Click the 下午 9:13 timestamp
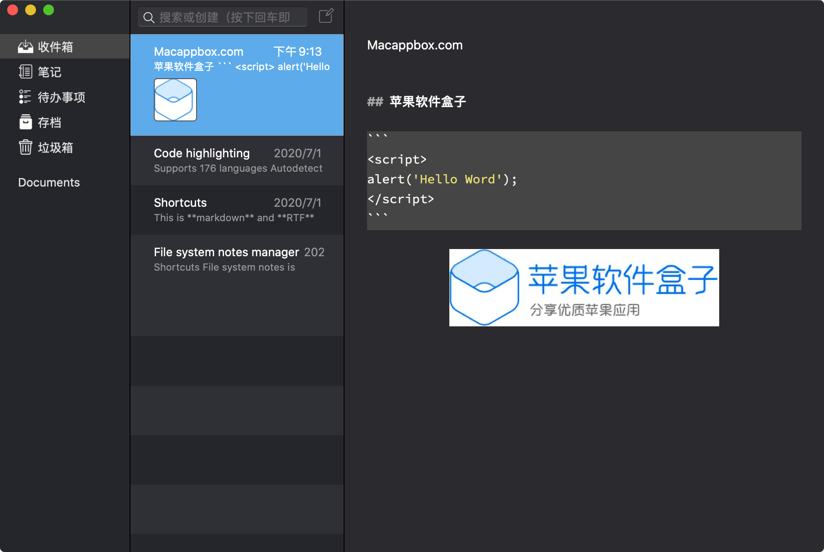The image size is (824, 552). pyautogui.click(x=297, y=52)
